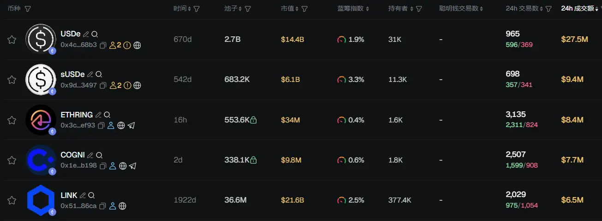The height and width of the screenshot is (221, 602).
Task: Copy the USDe contract address
Action: (x=103, y=45)
